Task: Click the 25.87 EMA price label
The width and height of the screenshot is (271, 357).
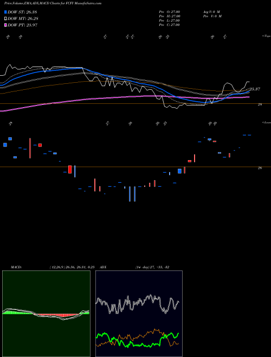Action: (255, 89)
